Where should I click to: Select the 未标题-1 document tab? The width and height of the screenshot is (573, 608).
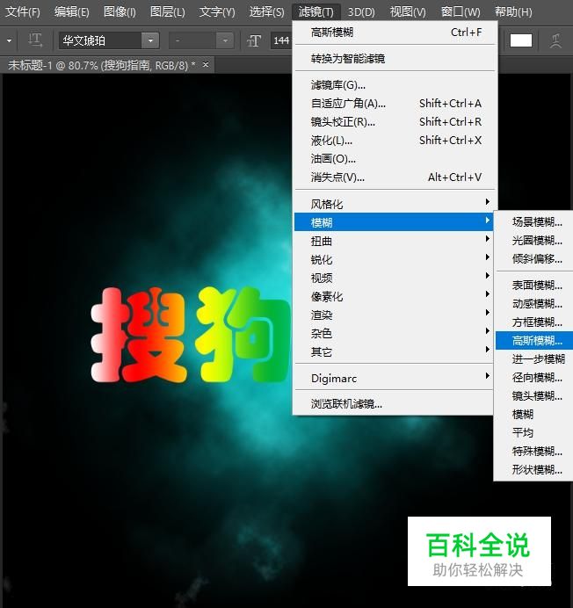[102, 65]
